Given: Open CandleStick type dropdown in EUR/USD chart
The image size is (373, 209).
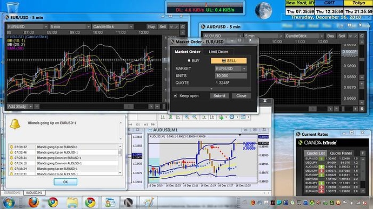Looking at the screenshot, I should click(x=112, y=27).
